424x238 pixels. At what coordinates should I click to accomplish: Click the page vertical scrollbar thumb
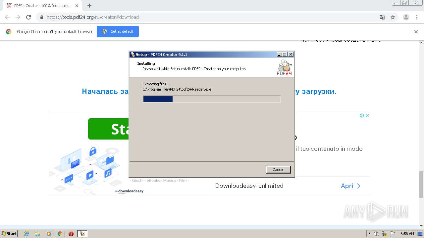tap(421, 184)
